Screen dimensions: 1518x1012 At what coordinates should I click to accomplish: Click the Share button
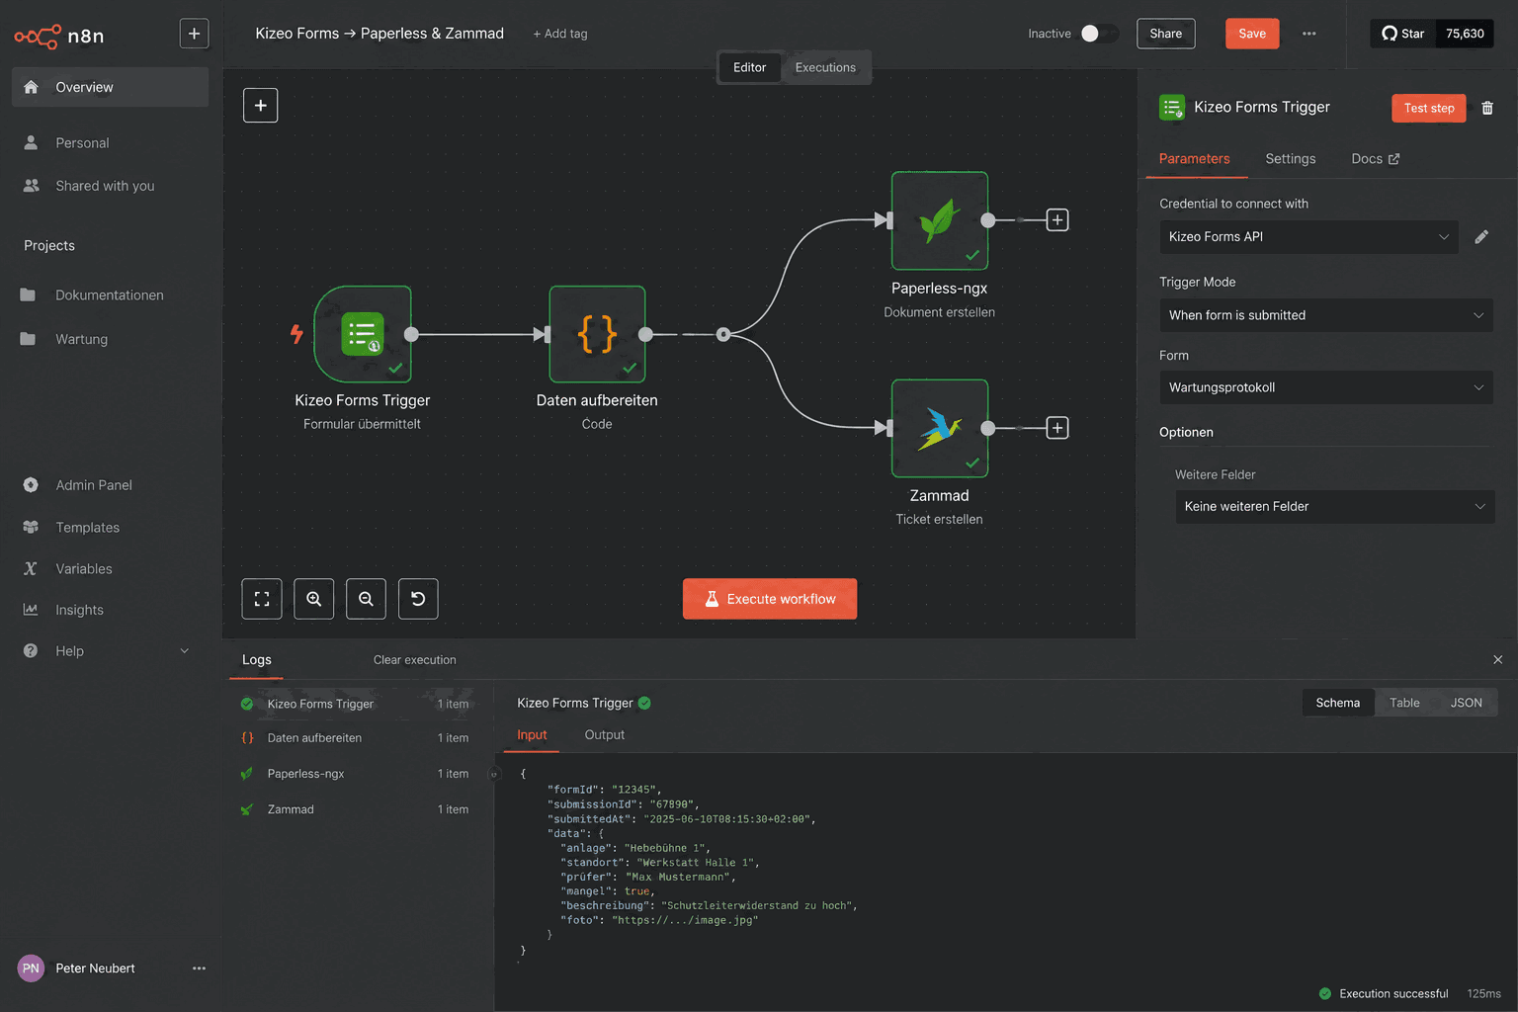[x=1165, y=34]
